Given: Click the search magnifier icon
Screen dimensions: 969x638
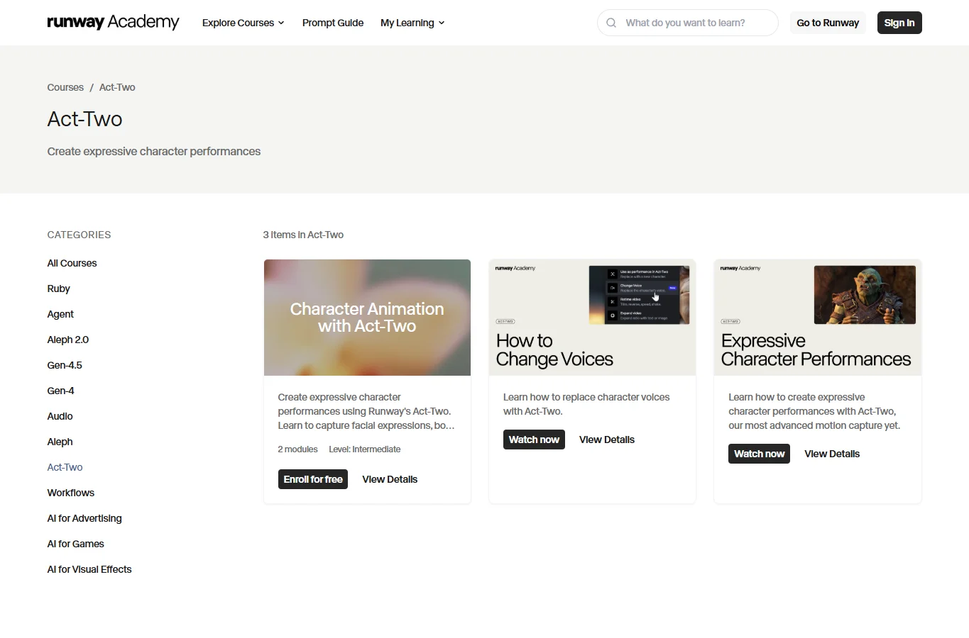Looking at the screenshot, I should click(611, 23).
